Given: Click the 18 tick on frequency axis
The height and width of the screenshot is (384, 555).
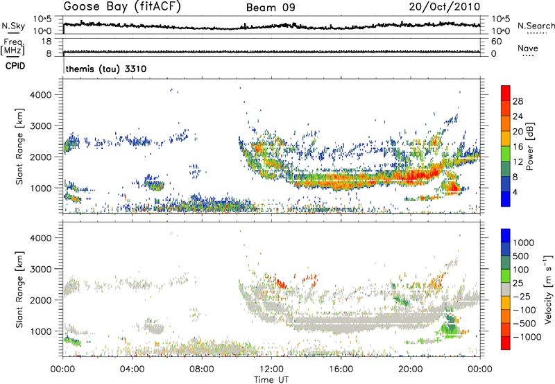Looking at the screenshot, I should (46, 42).
